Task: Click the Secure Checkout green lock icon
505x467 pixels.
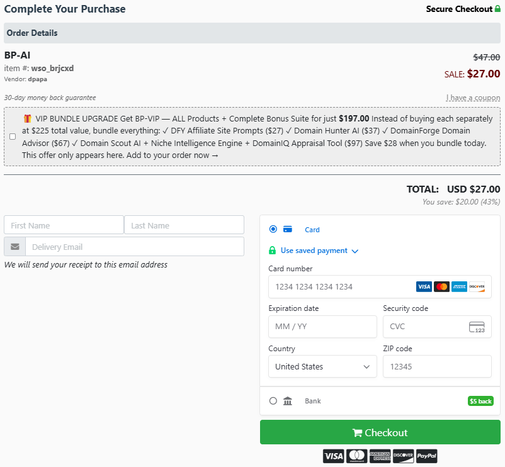Action: click(x=497, y=9)
